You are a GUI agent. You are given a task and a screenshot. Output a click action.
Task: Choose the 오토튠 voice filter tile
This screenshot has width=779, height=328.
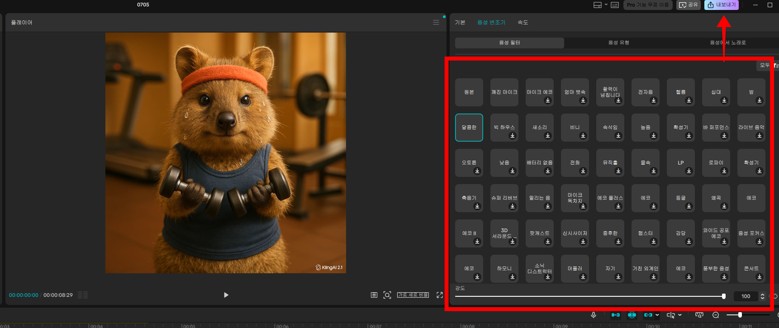point(469,163)
